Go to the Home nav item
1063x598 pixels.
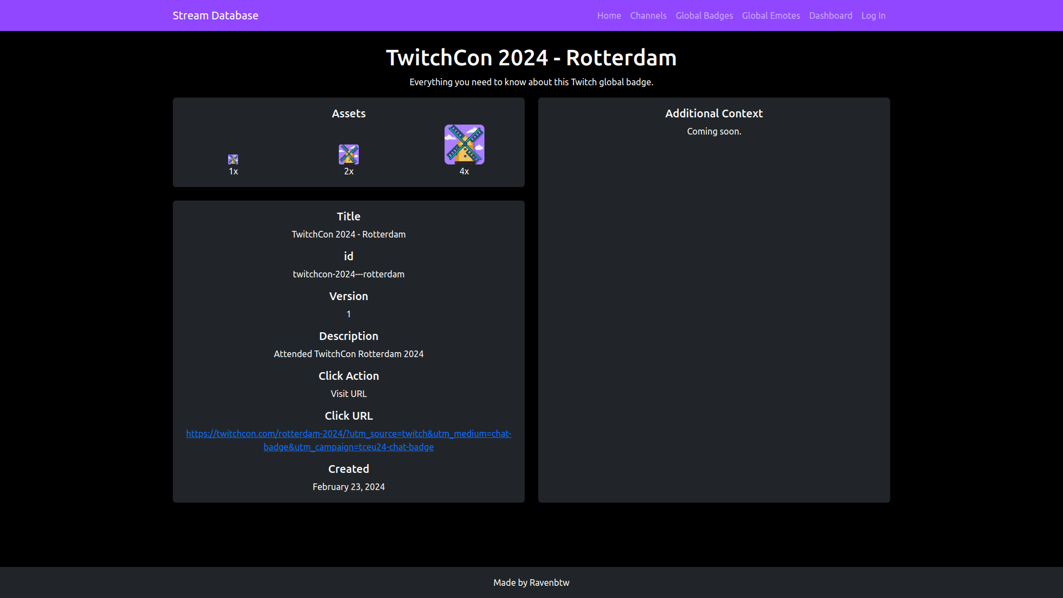click(x=609, y=16)
